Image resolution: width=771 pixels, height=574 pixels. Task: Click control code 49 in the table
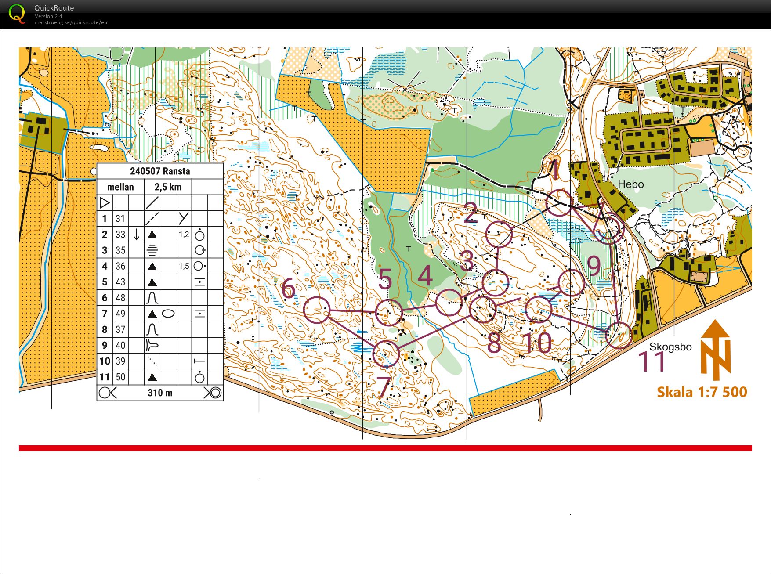(120, 314)
